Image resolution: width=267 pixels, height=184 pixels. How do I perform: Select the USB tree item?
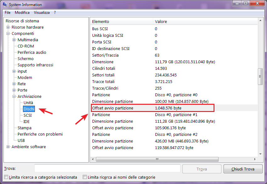tap(21, 141)
